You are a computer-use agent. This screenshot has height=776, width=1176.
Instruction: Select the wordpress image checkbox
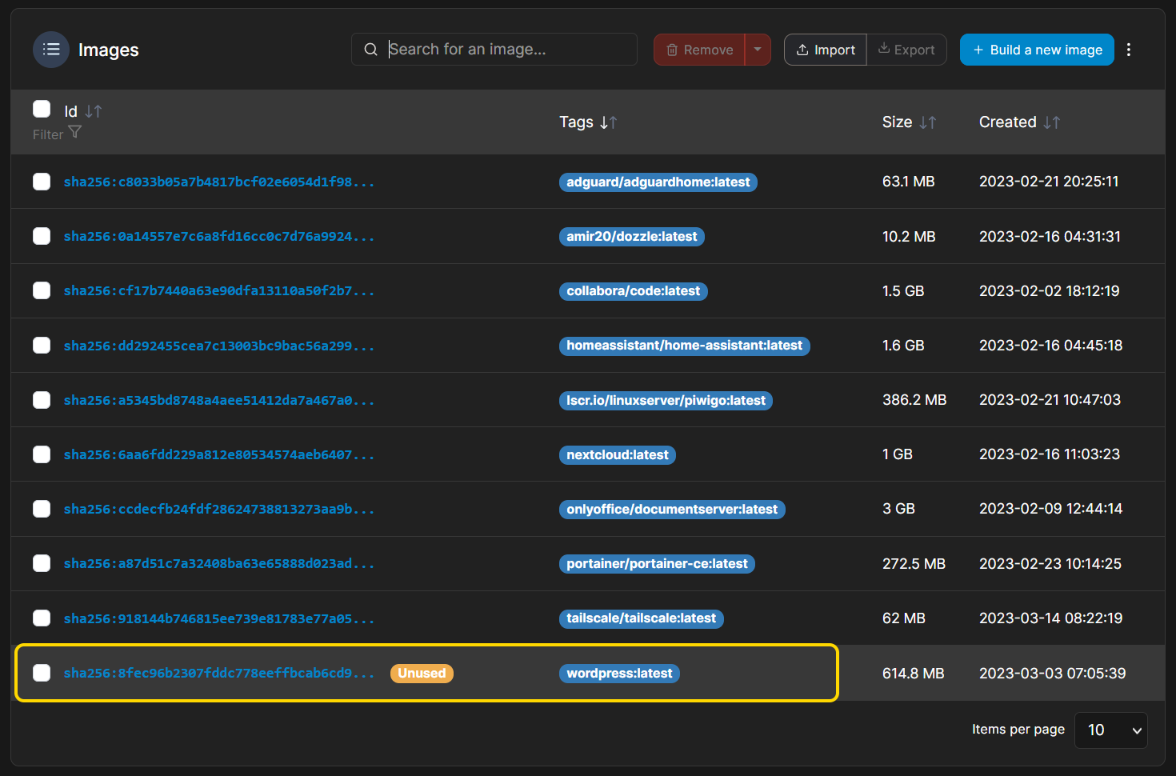click(42, 673)
